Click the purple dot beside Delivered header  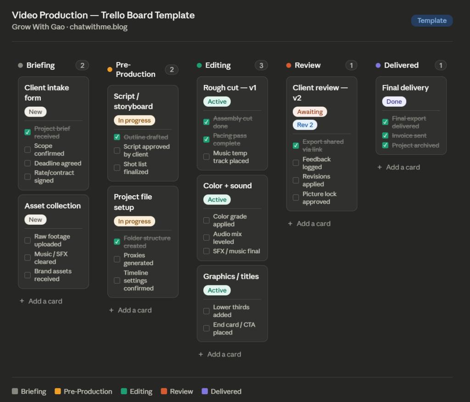pos(378,66)
